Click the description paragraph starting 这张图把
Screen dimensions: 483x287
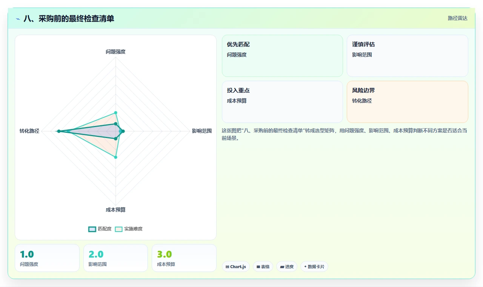pos(344,134)
